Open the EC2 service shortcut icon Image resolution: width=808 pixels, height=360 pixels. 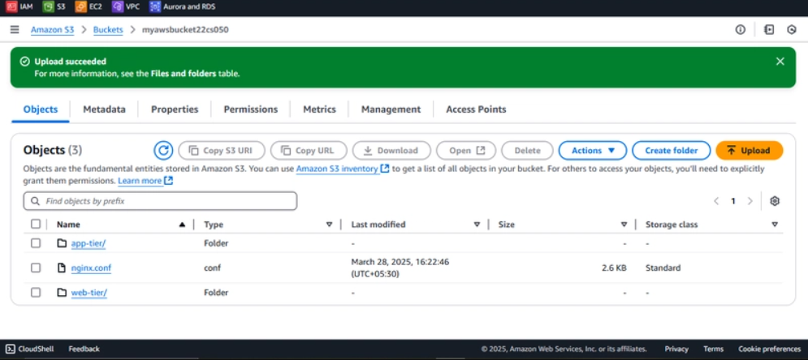81,6
